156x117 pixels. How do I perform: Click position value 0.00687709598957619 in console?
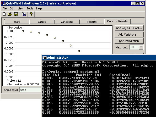[79, 106]
